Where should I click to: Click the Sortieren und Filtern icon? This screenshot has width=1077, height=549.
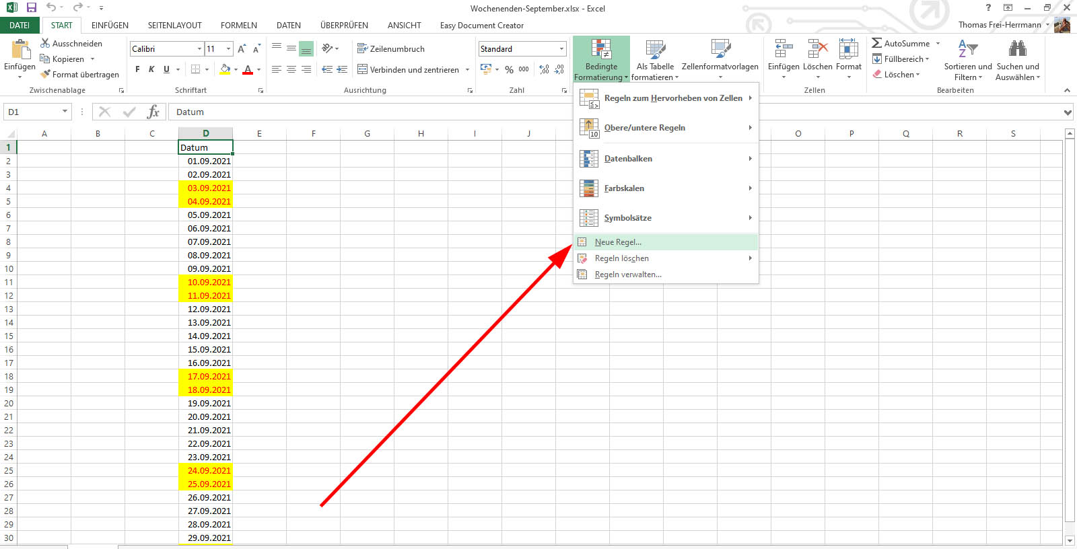967,49
